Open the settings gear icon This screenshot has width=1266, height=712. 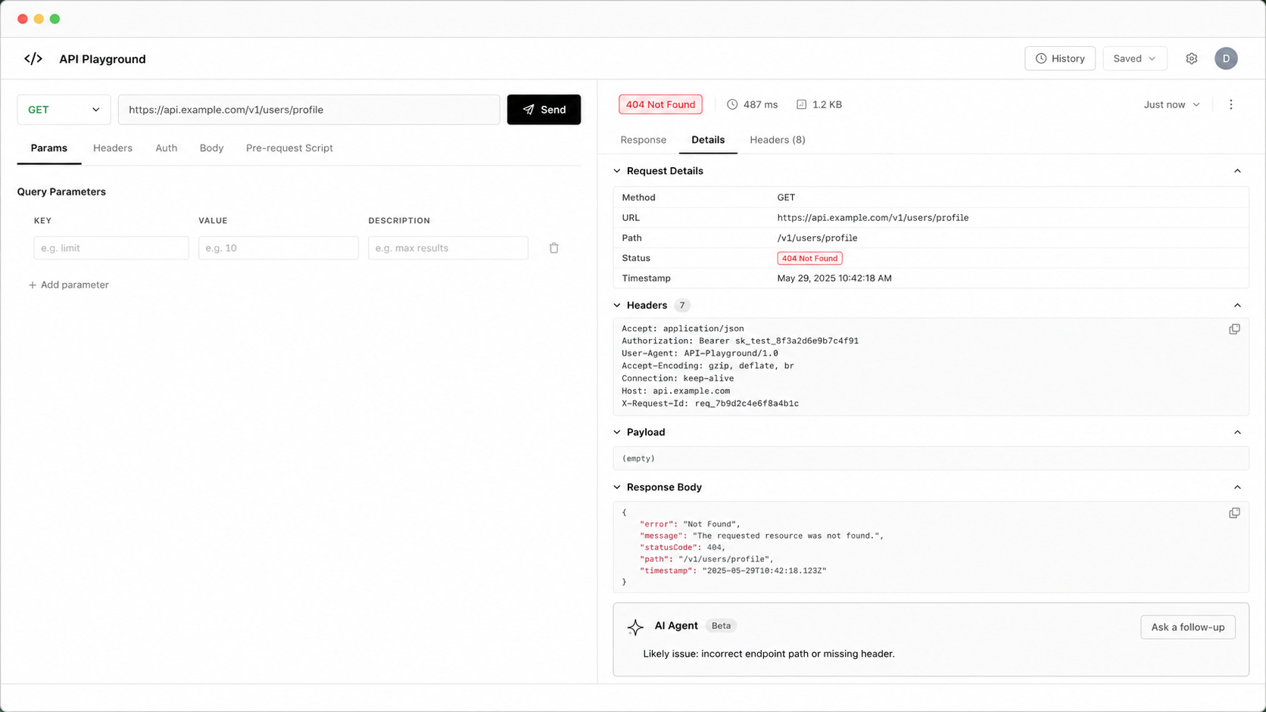tap(1191, 59)
